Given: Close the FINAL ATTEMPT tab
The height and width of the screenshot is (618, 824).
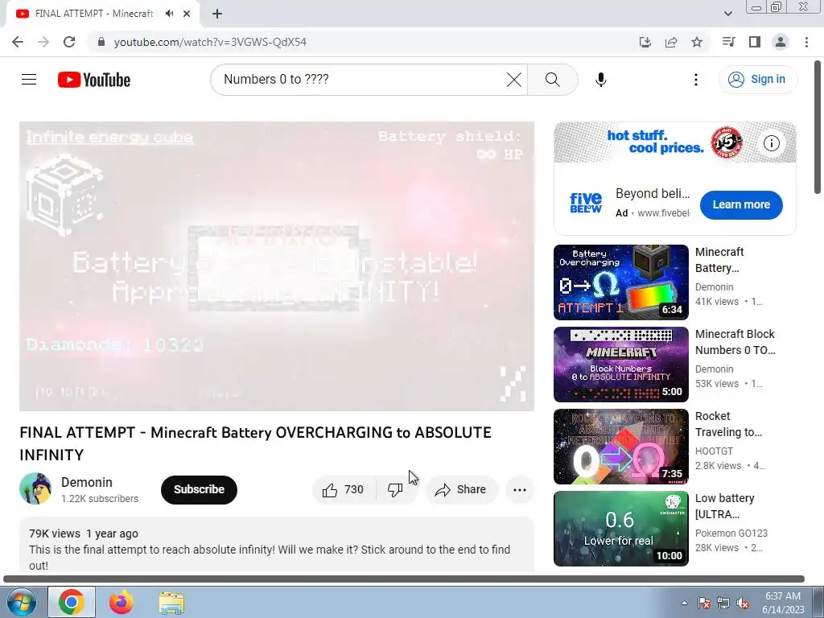Looking at the screenshot, I should pyautogui.click(x=187, y=14).
